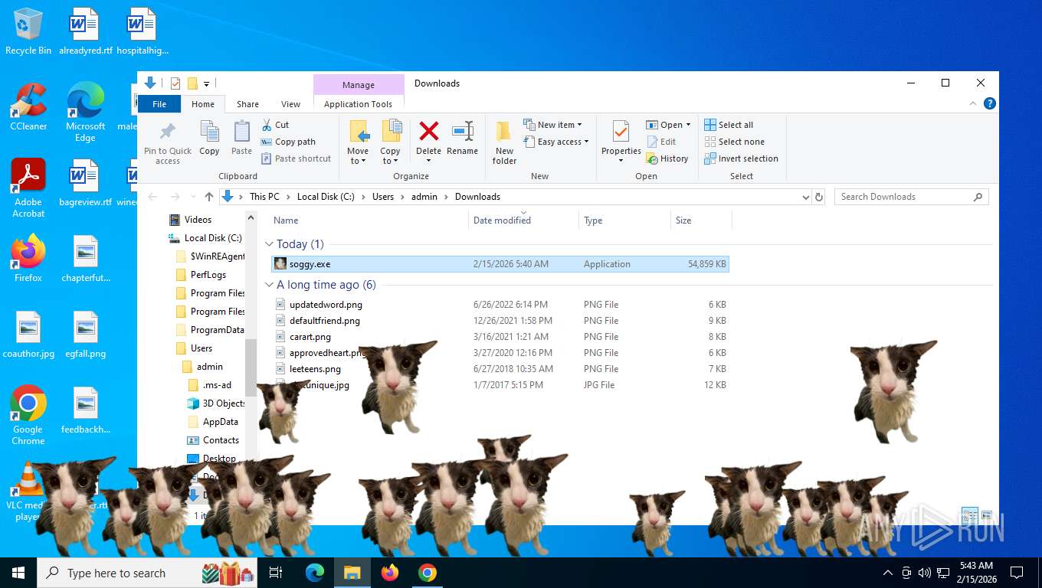Launch CCleaner from desktop
1042x588 pixels.
(x=28, y=106)
